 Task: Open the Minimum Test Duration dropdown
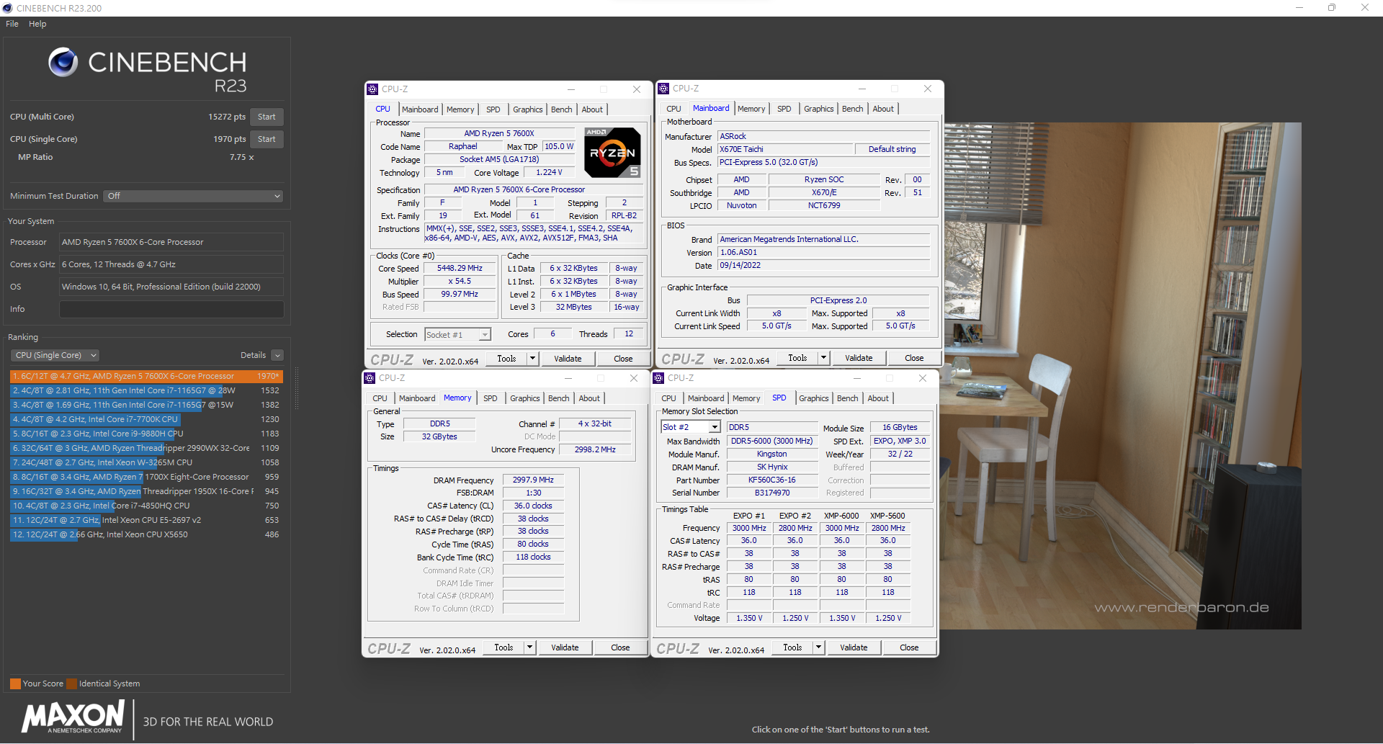pyautogui.click(x=193, y=196)
